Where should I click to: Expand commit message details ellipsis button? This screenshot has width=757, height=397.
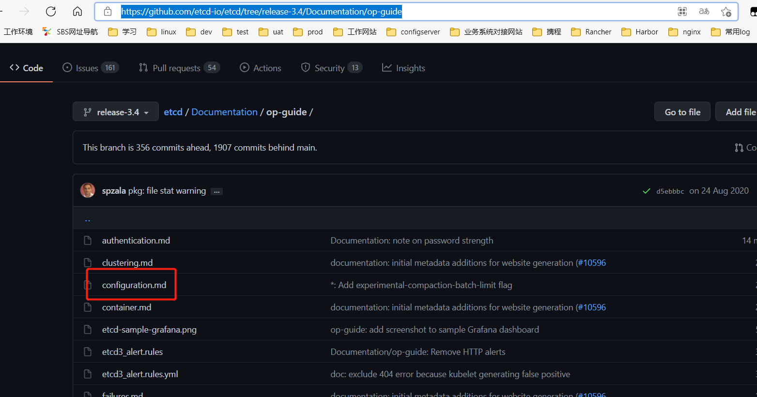pyautogui.click(x=217, y=191)
